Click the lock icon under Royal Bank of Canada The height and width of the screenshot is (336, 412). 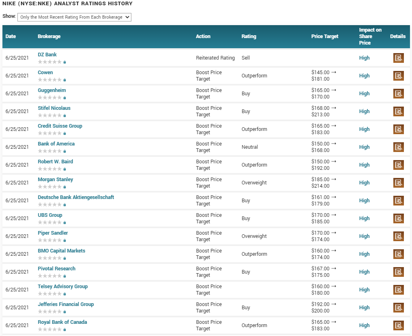[x=64, y=330]
